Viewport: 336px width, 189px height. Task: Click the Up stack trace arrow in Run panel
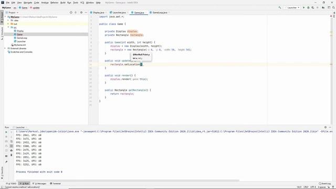click(x=12, y=132)
